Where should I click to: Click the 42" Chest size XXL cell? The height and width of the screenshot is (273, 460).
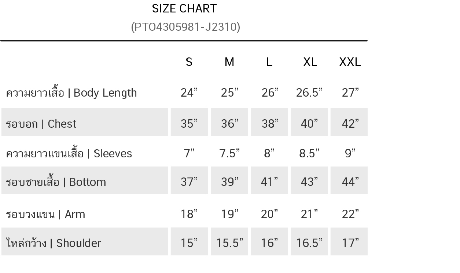tap(350, 124)
